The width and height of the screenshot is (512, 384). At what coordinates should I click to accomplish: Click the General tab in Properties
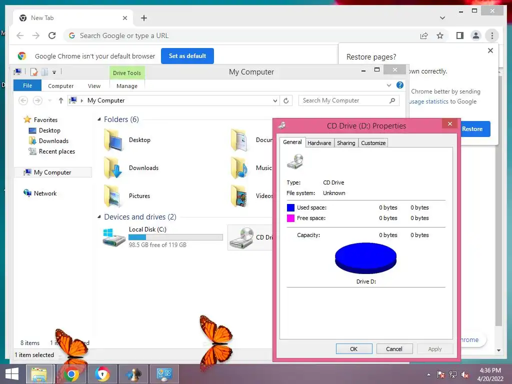(x=292, y=142)
